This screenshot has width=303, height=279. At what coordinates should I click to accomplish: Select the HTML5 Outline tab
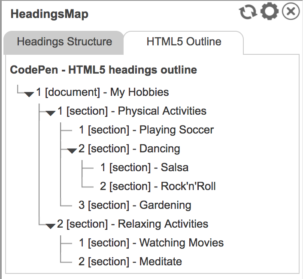184,42
